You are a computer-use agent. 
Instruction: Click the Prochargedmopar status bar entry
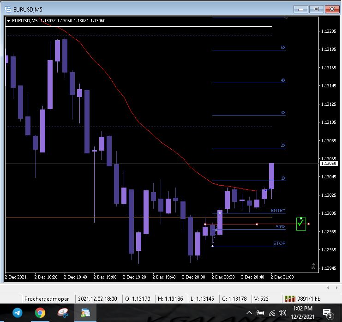click(47, 298)
